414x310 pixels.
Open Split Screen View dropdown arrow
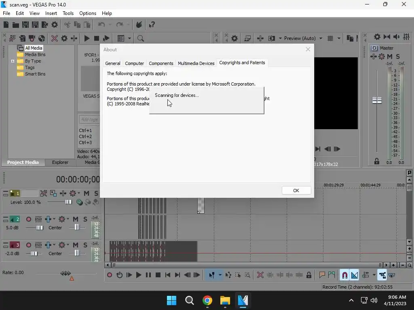click(280, 38)
